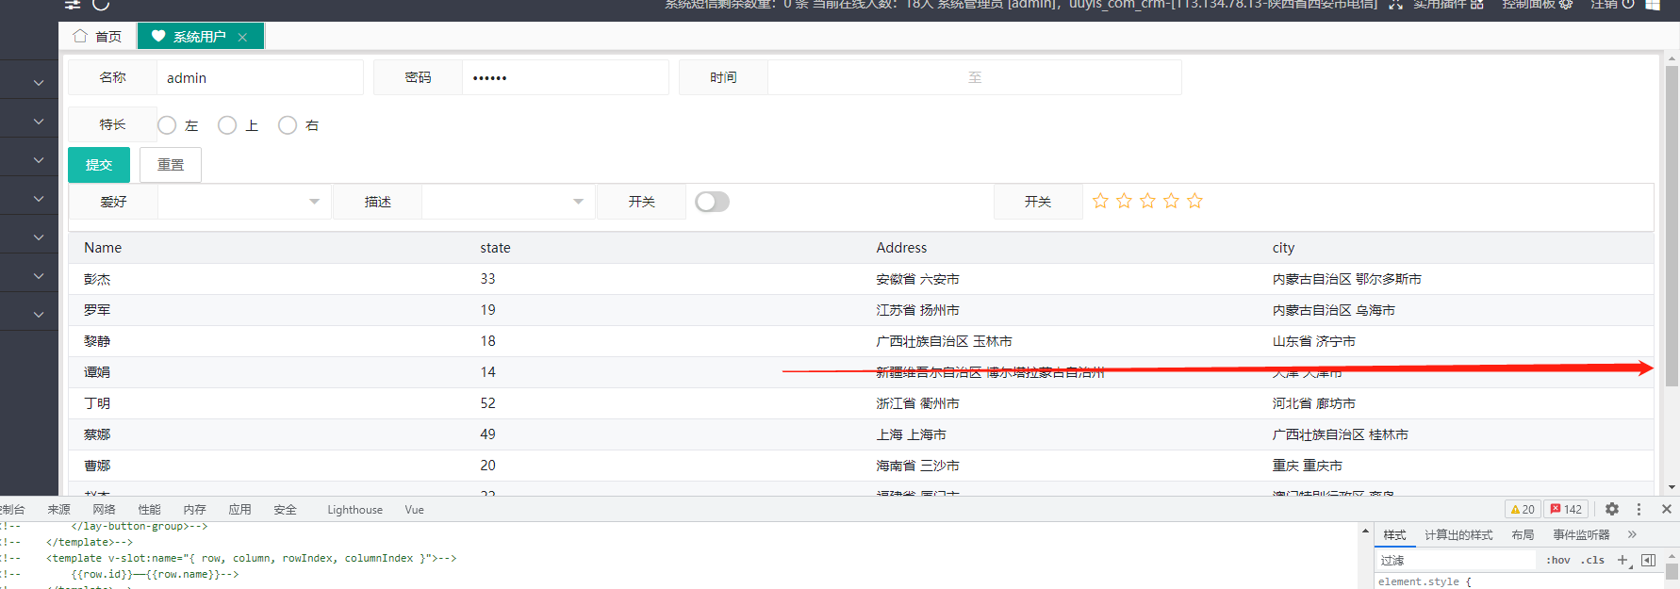The height and width of the screenshot is (589, 1680).
Task: Add a new style rule with the plus icon
Action: pyautogui.click(x=1622, y=560)
